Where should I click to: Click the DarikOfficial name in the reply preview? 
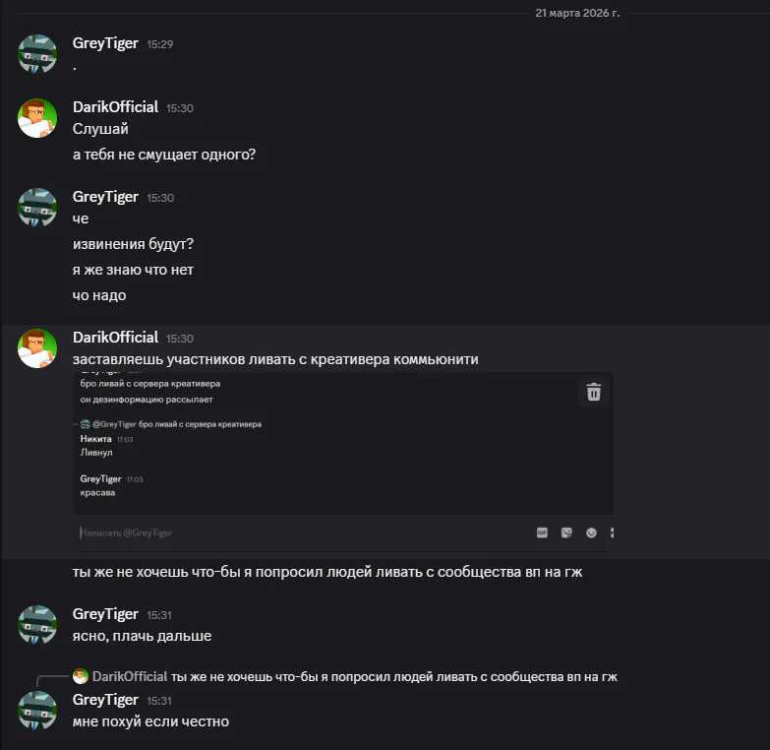(130, 677)
